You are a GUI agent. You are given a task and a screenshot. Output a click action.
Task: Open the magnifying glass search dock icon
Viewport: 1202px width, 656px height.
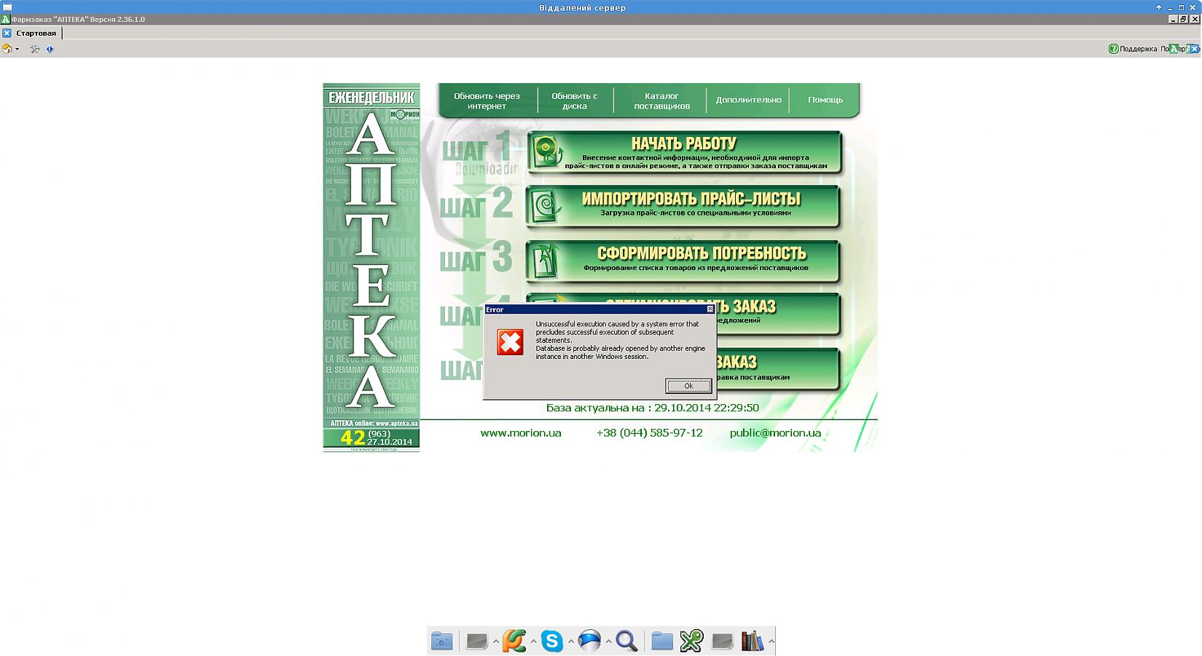626,641
